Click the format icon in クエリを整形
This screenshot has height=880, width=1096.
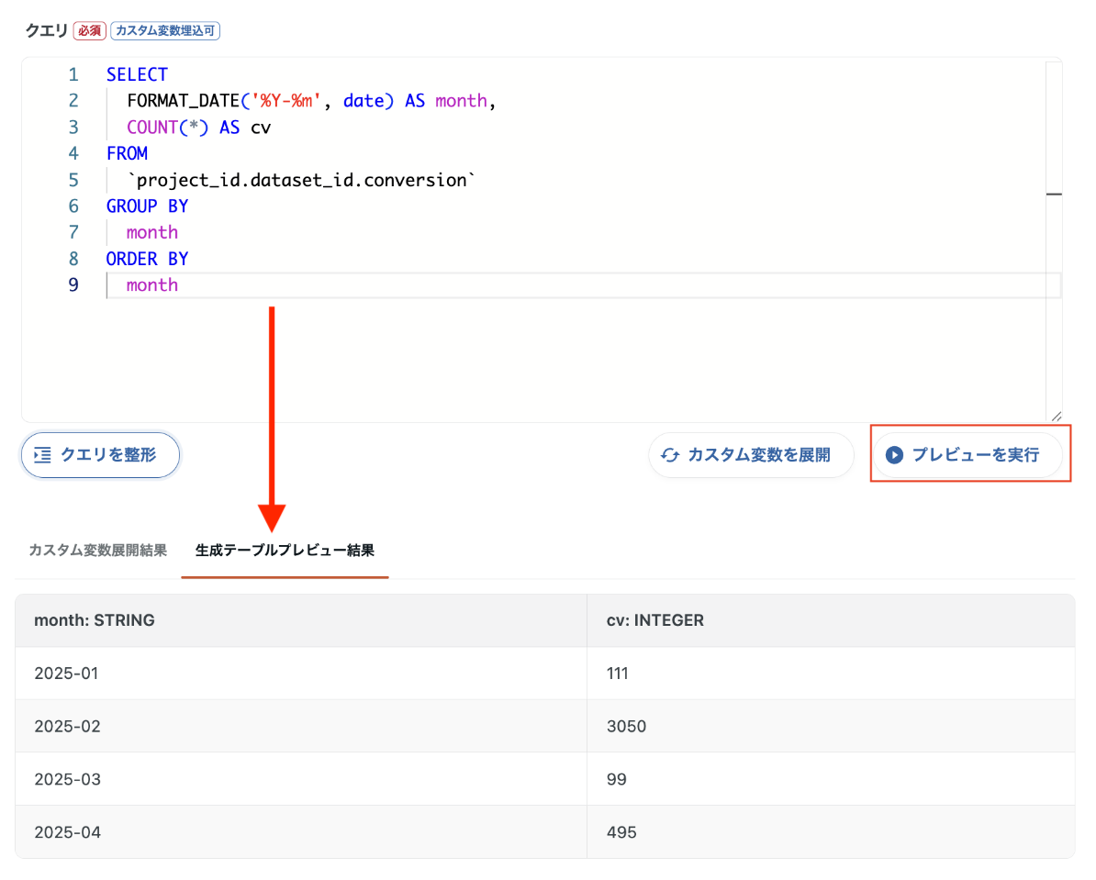pos(42,455)
